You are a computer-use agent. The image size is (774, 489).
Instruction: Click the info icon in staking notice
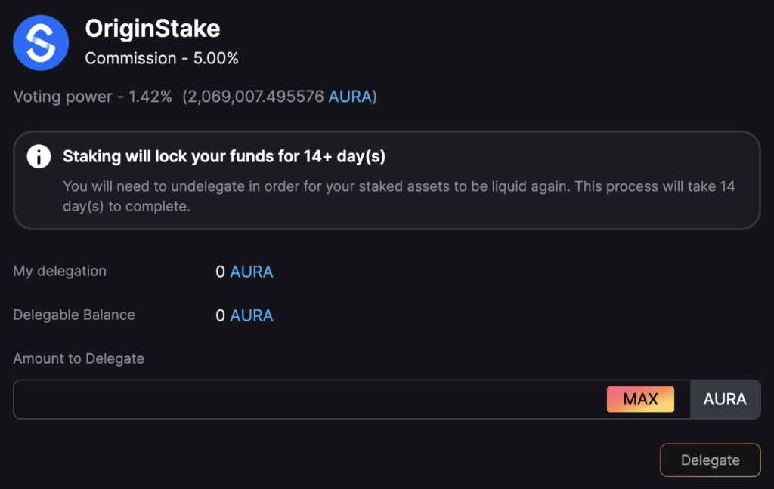[x=39, y=157]
